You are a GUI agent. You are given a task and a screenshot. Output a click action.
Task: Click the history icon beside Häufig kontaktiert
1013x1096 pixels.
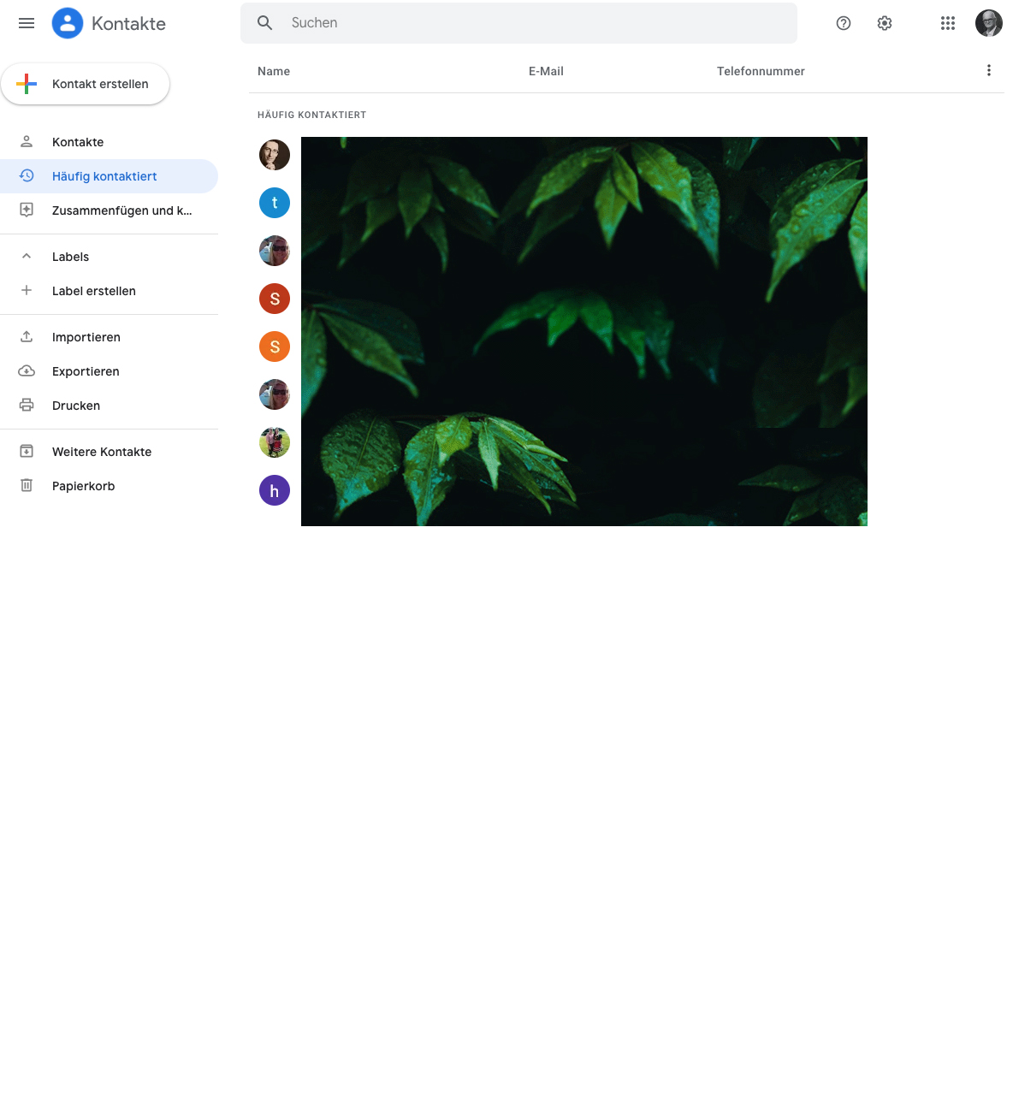(x=27, y=175)
